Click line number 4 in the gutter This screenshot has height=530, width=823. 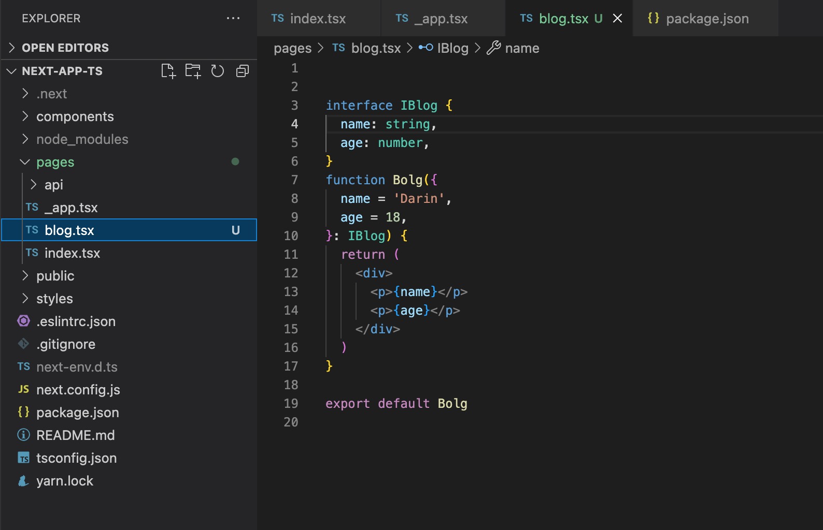click(294, 124)
